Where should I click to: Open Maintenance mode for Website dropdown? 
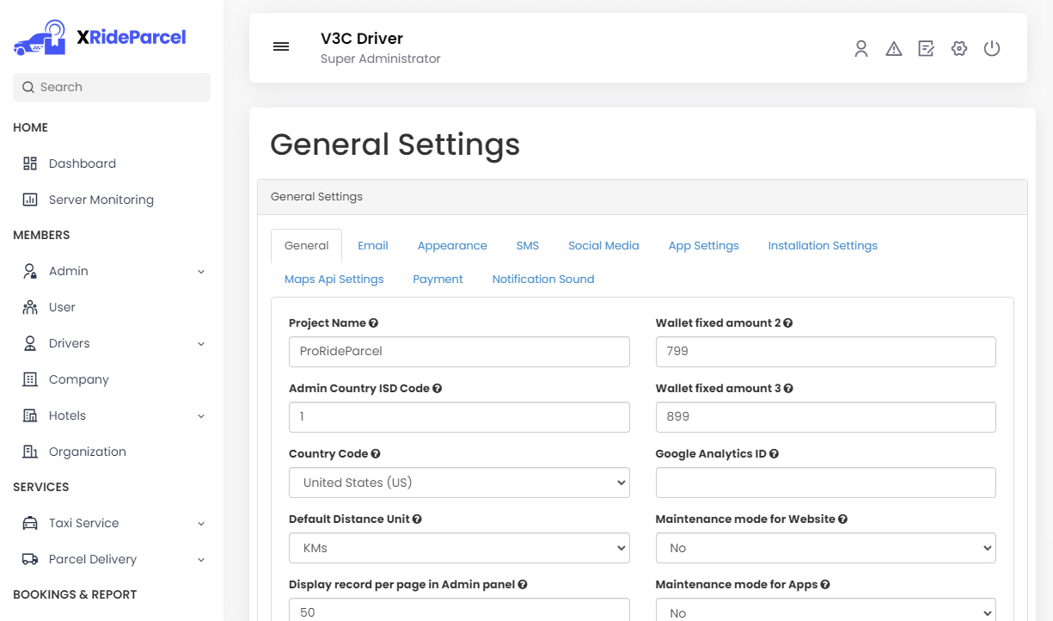tap(825, 548)
